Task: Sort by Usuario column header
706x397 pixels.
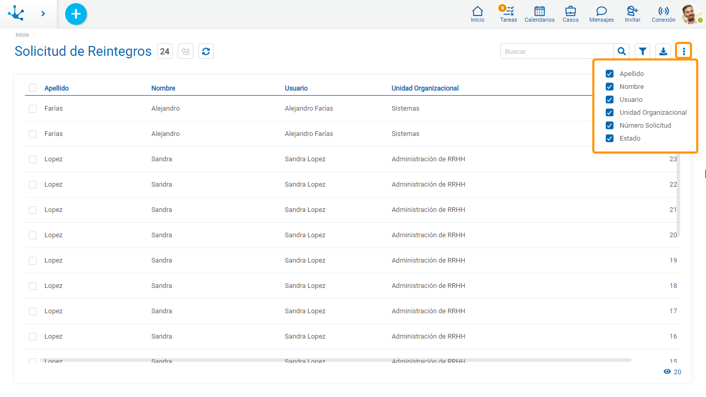Action: point(296,88)
